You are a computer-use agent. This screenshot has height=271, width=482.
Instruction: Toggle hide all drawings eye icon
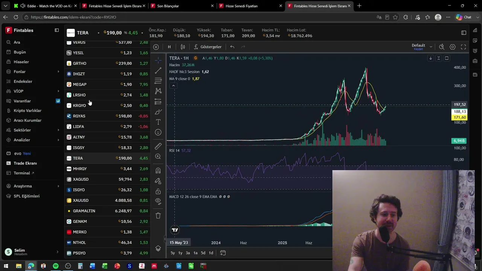point(158,201)
